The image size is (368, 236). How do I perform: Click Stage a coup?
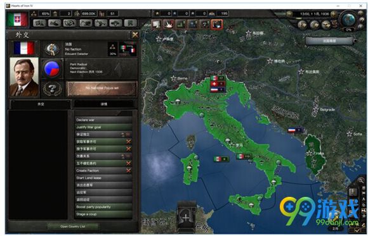coord(103,214)
